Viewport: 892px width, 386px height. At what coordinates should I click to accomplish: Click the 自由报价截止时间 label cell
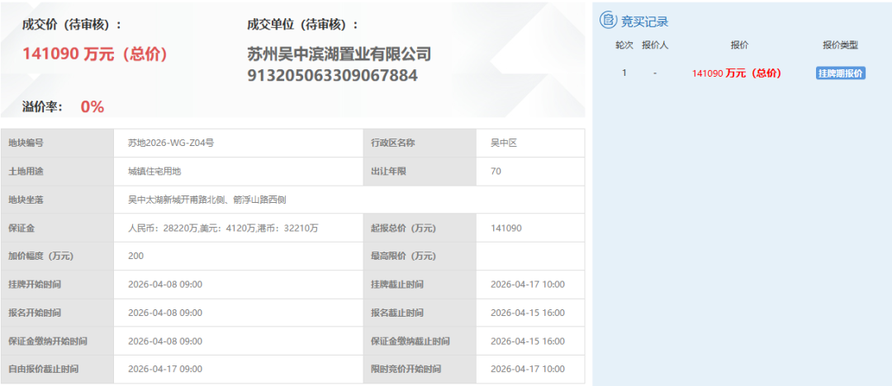[x=58, y=369]
